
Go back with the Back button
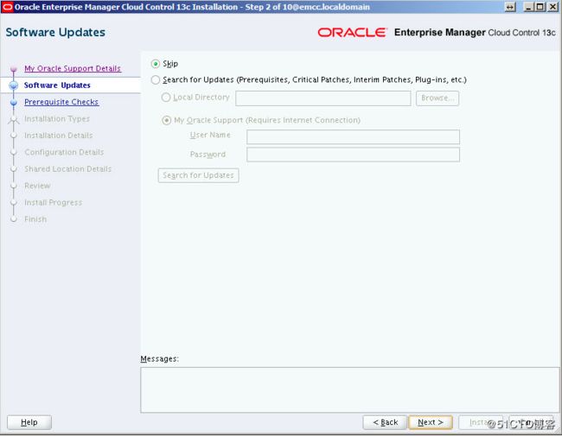click(385, 422)
